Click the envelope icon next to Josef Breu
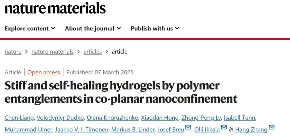Image resolution: width=290 pixels, height=138 pixels. (188, 128)
